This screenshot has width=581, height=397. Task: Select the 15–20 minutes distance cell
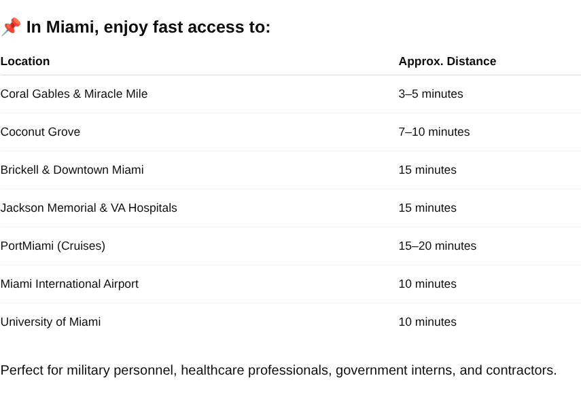pos(438,246)
